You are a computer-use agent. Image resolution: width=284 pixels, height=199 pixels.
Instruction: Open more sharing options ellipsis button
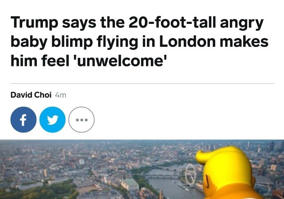(x=82, y=119)
